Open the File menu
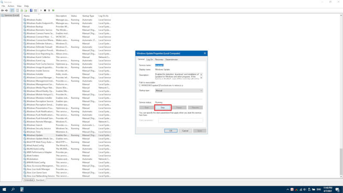Screen dimensions: 343x193 click(x=3, y=6)
